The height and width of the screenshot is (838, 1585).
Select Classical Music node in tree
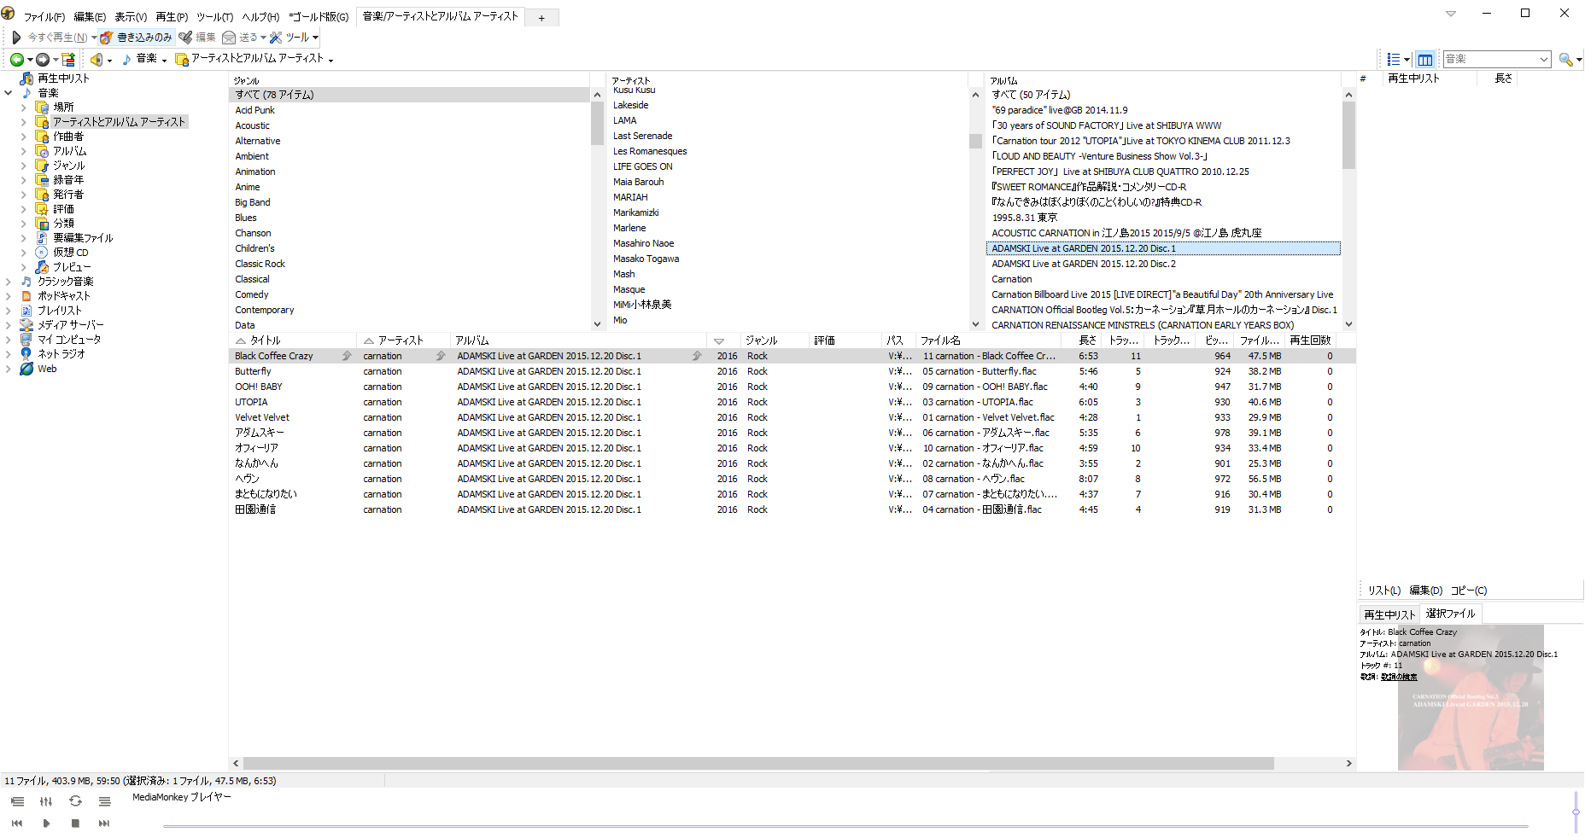[65, 282]
